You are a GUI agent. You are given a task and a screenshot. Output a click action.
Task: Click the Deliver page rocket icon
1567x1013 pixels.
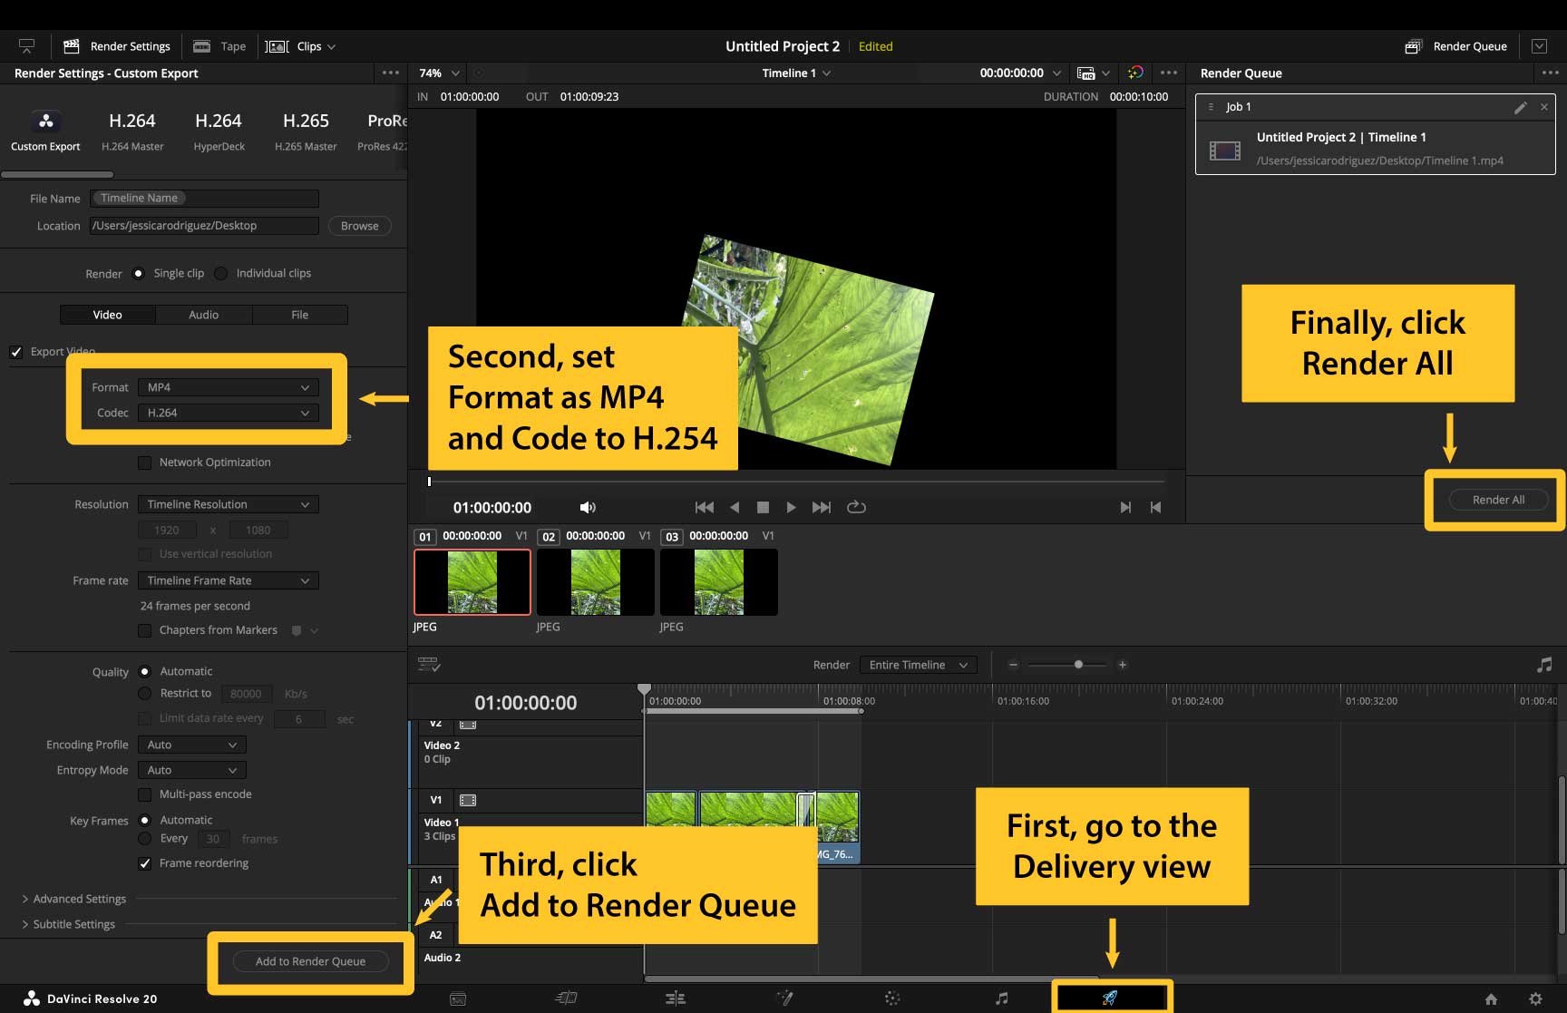[1110, 998]
